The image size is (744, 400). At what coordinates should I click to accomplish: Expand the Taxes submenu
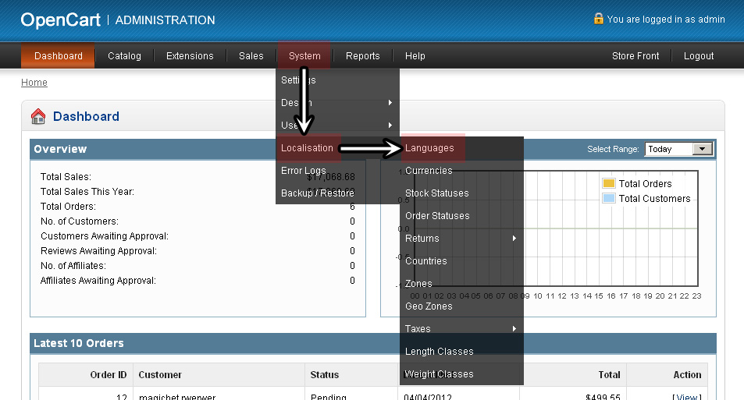coord(461,329)
